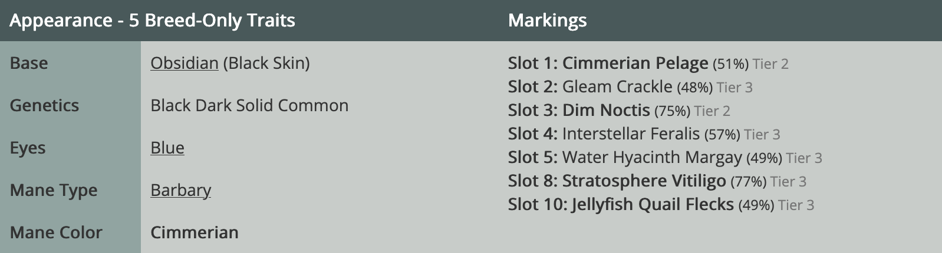Screen dimensions: 942x253
Task: Select the Slot 3 Dim Noctis marking
Action: point(619,110)
